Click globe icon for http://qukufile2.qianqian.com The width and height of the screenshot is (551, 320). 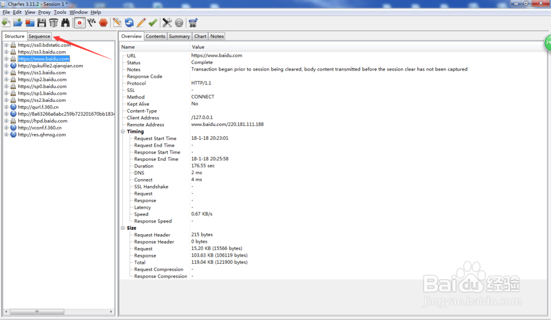13,66
